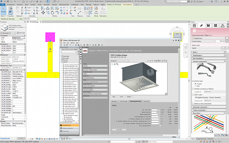Open the Supply/Exhaust air dropdown
229x143 pixels.
point(95,86)
